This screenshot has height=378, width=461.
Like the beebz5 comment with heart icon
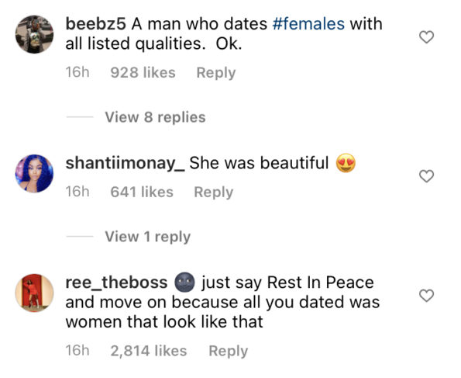(x=426, y=37)
